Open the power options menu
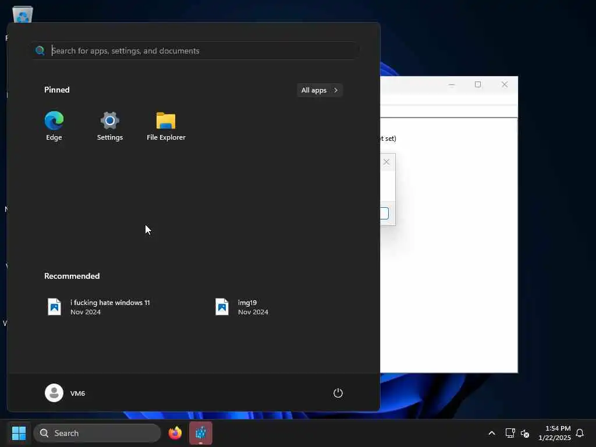Image resolution: width=596 pixels, height=447 pixels. coord(338,393)
